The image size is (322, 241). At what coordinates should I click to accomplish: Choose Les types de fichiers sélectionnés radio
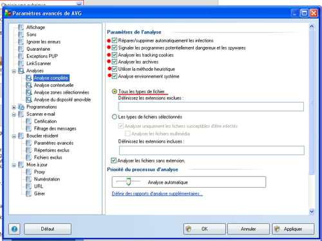click(x=115, y=117)
